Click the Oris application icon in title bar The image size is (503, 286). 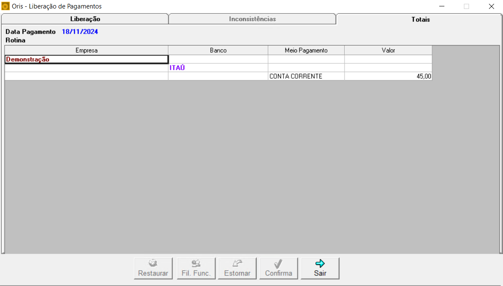pyautogui.click(x=6, y=6)
